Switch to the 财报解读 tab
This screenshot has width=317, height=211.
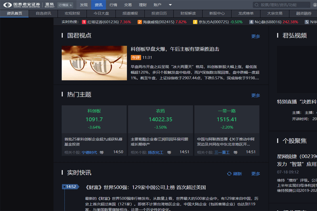click(x=188, y=13)
